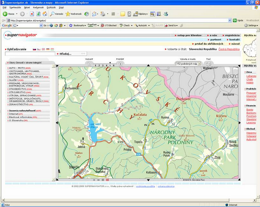
Task: Open the Fájl menu
Action: click(5, 7)
